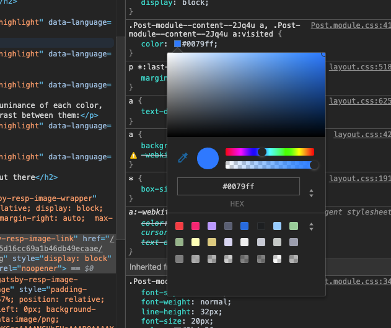Pick the near-black palette swatch
Viewport: 391px width, 328px height.
pyautogui.click(x=261, y=226)
